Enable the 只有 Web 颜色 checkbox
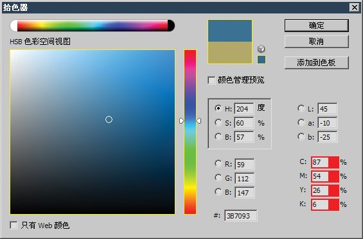 click(13, 225)
